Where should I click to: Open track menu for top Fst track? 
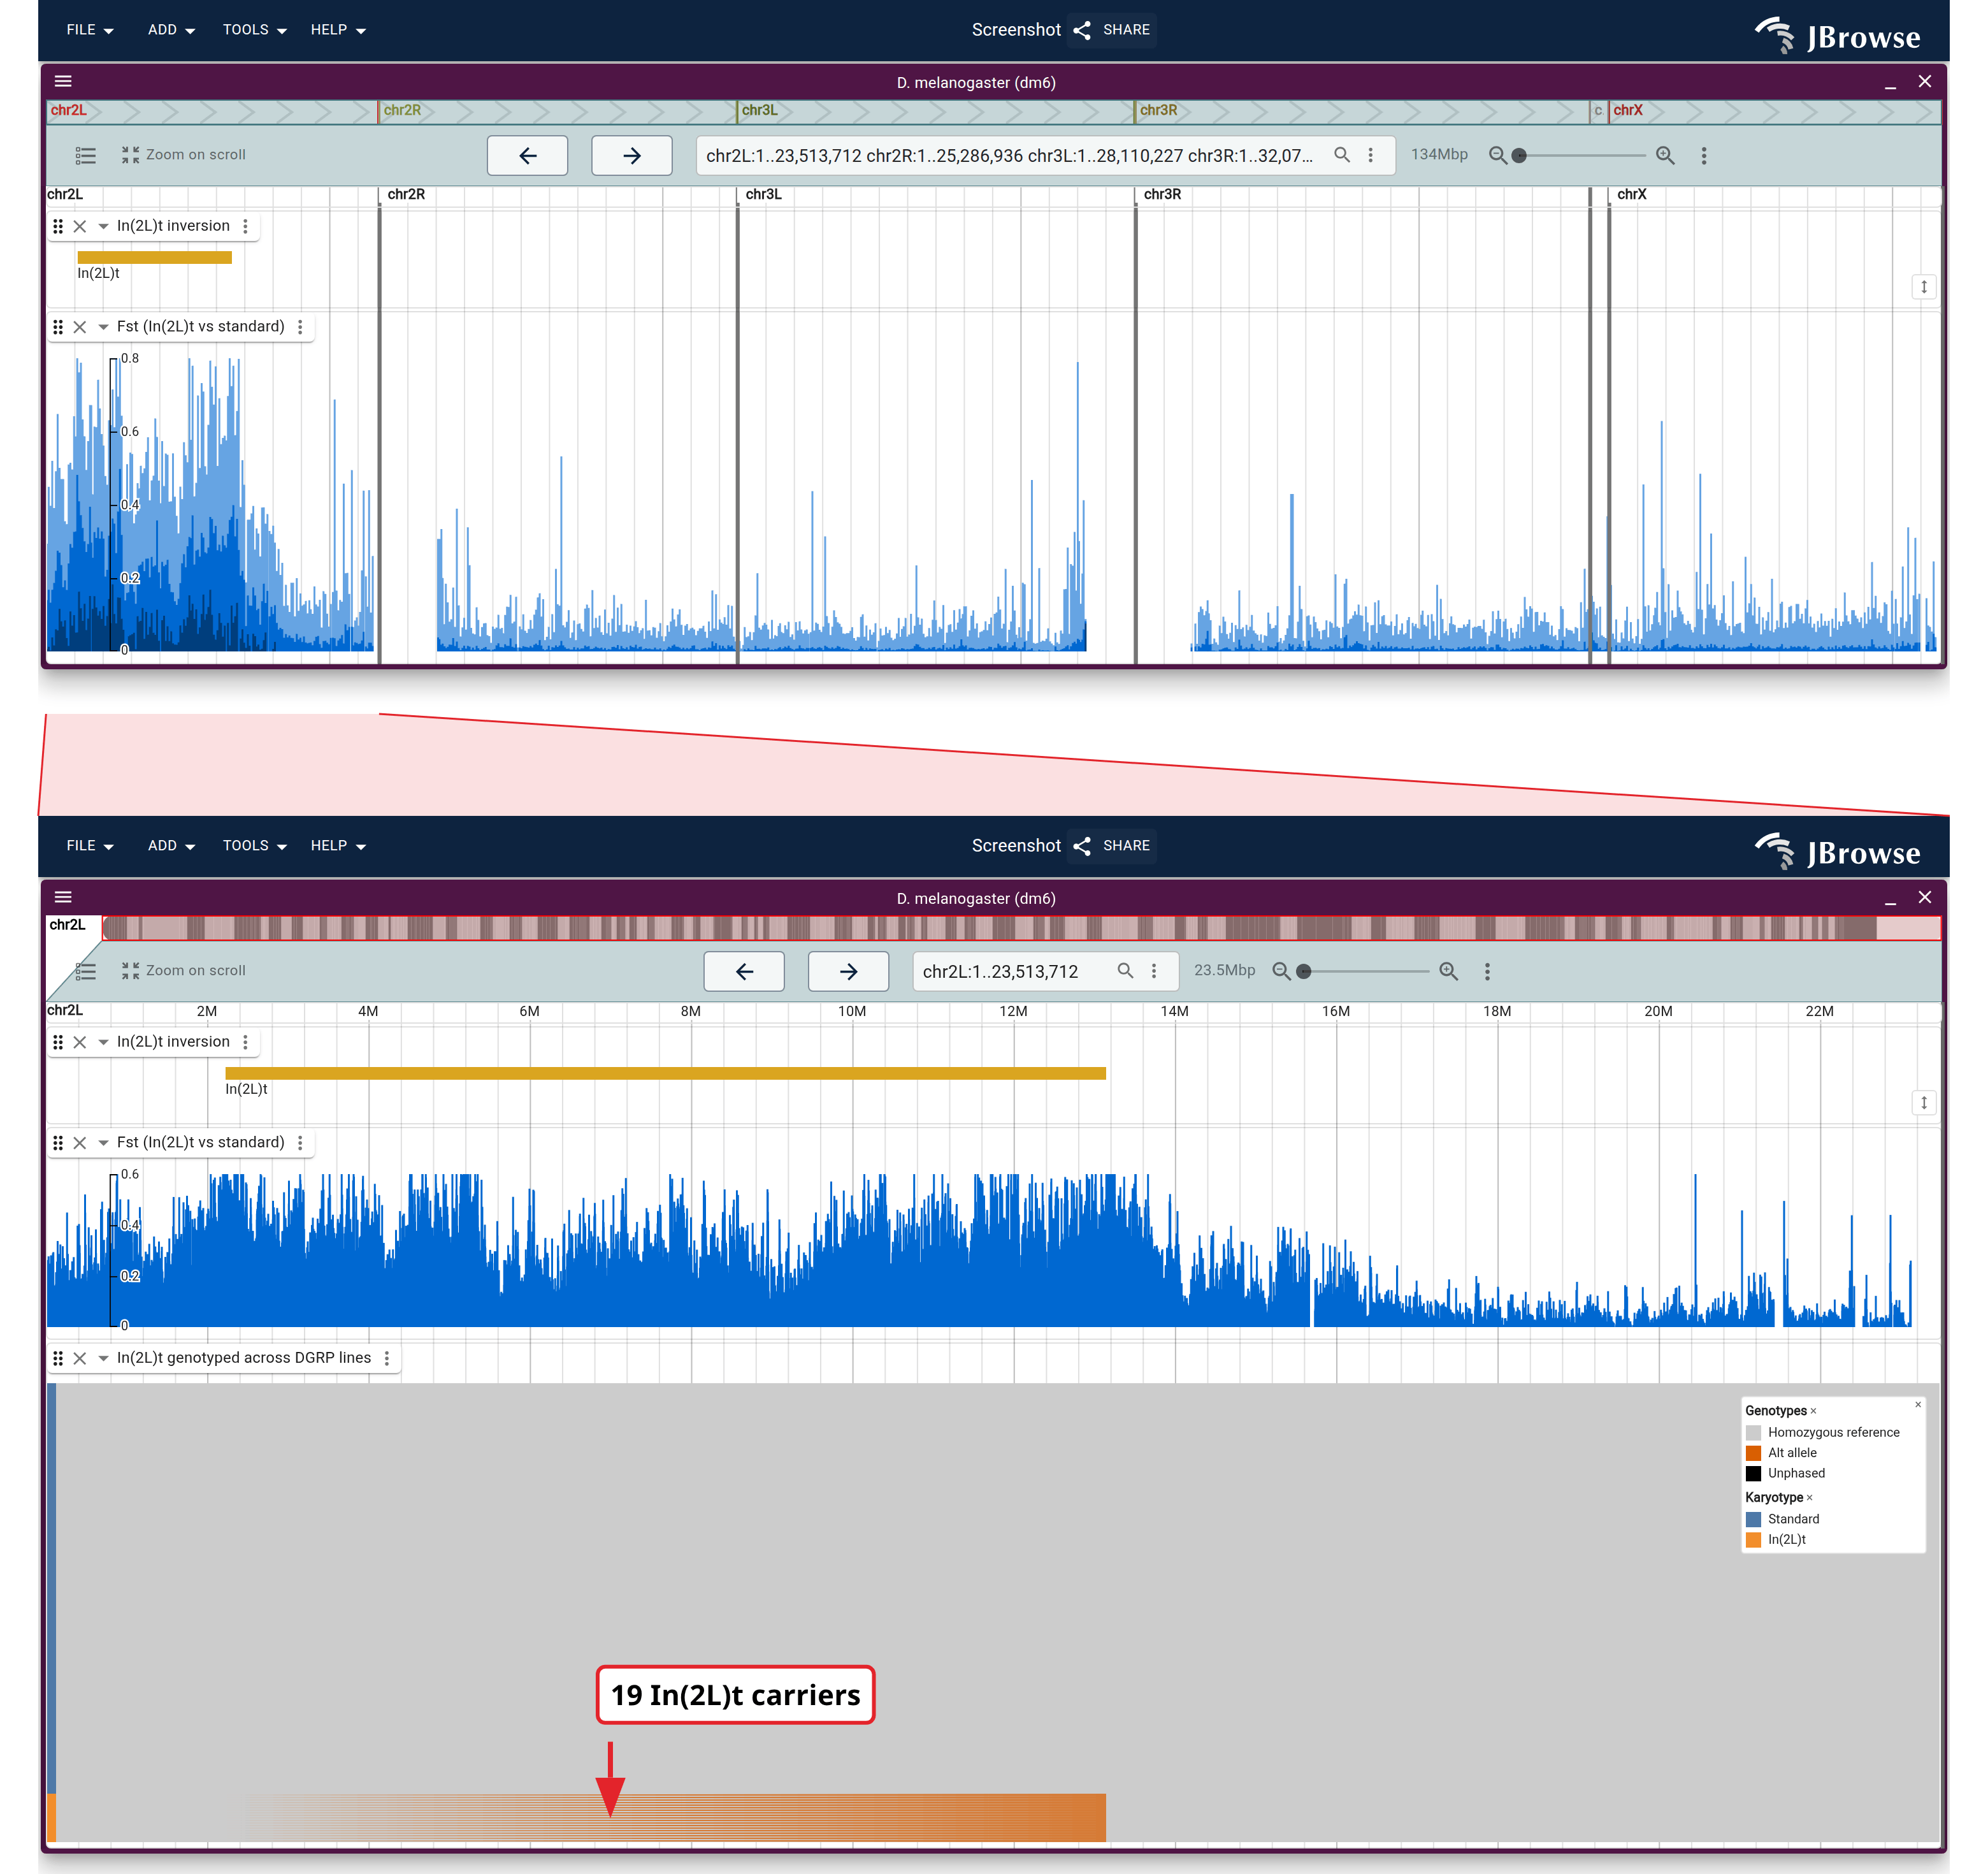pos(300,327)
